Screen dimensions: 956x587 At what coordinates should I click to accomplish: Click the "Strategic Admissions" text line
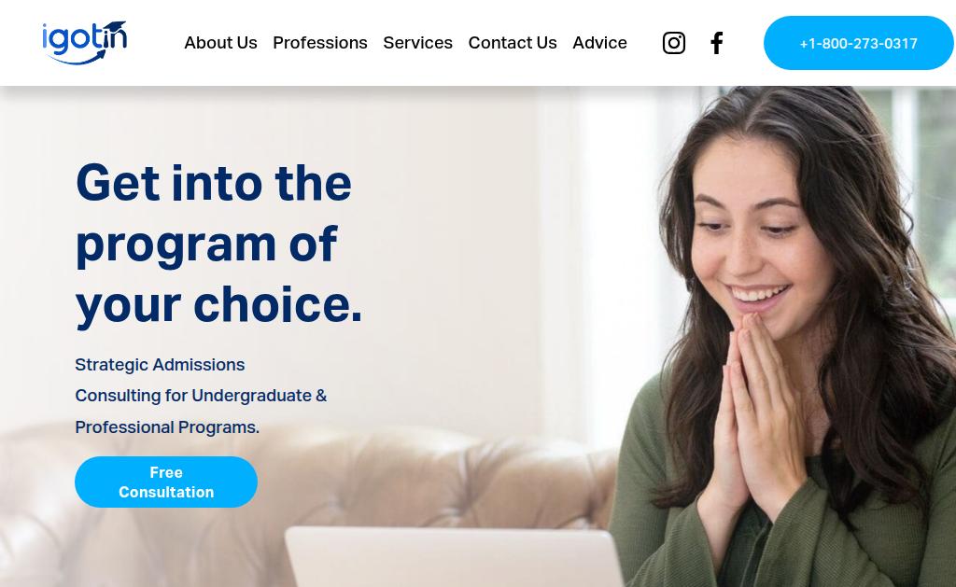pyautogui.click(x=160, y=365)
